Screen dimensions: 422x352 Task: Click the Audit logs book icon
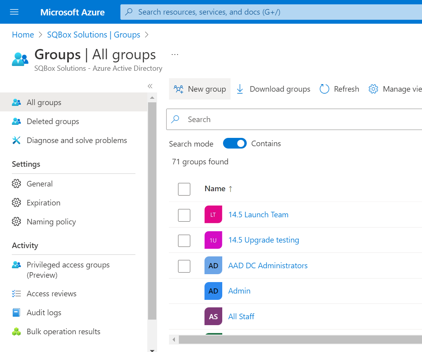pos(17,312)
